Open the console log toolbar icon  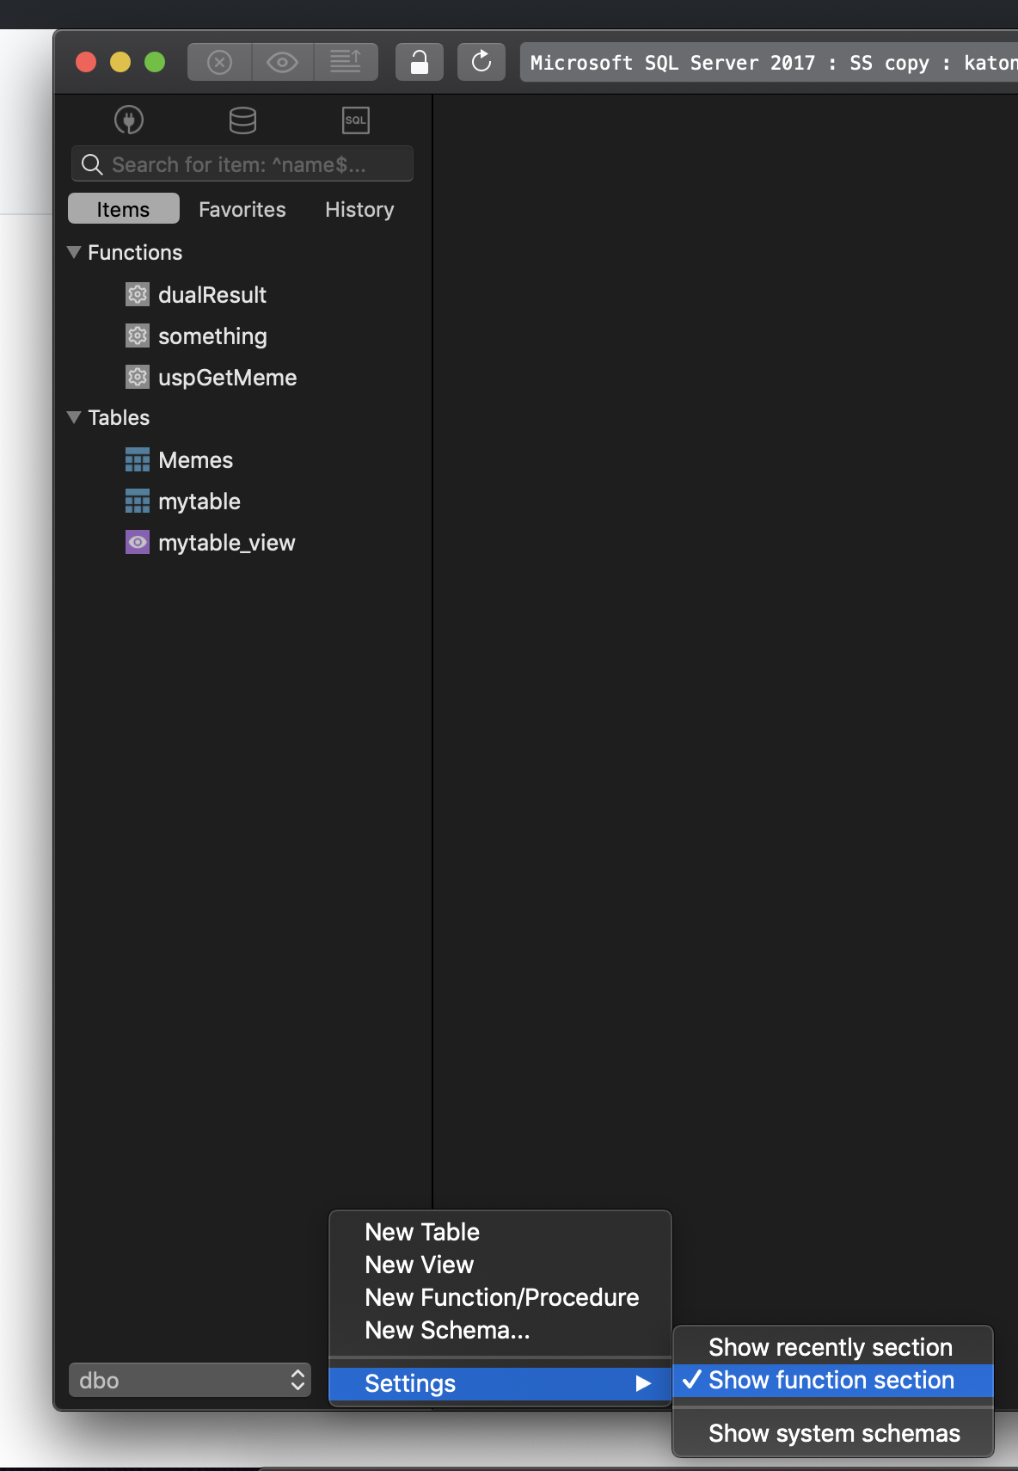click(x=346, y=62)
